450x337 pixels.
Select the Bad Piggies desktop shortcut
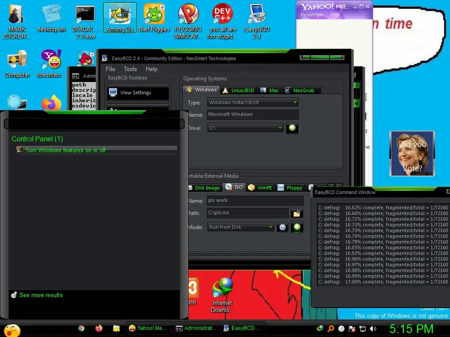pos(154,18)
